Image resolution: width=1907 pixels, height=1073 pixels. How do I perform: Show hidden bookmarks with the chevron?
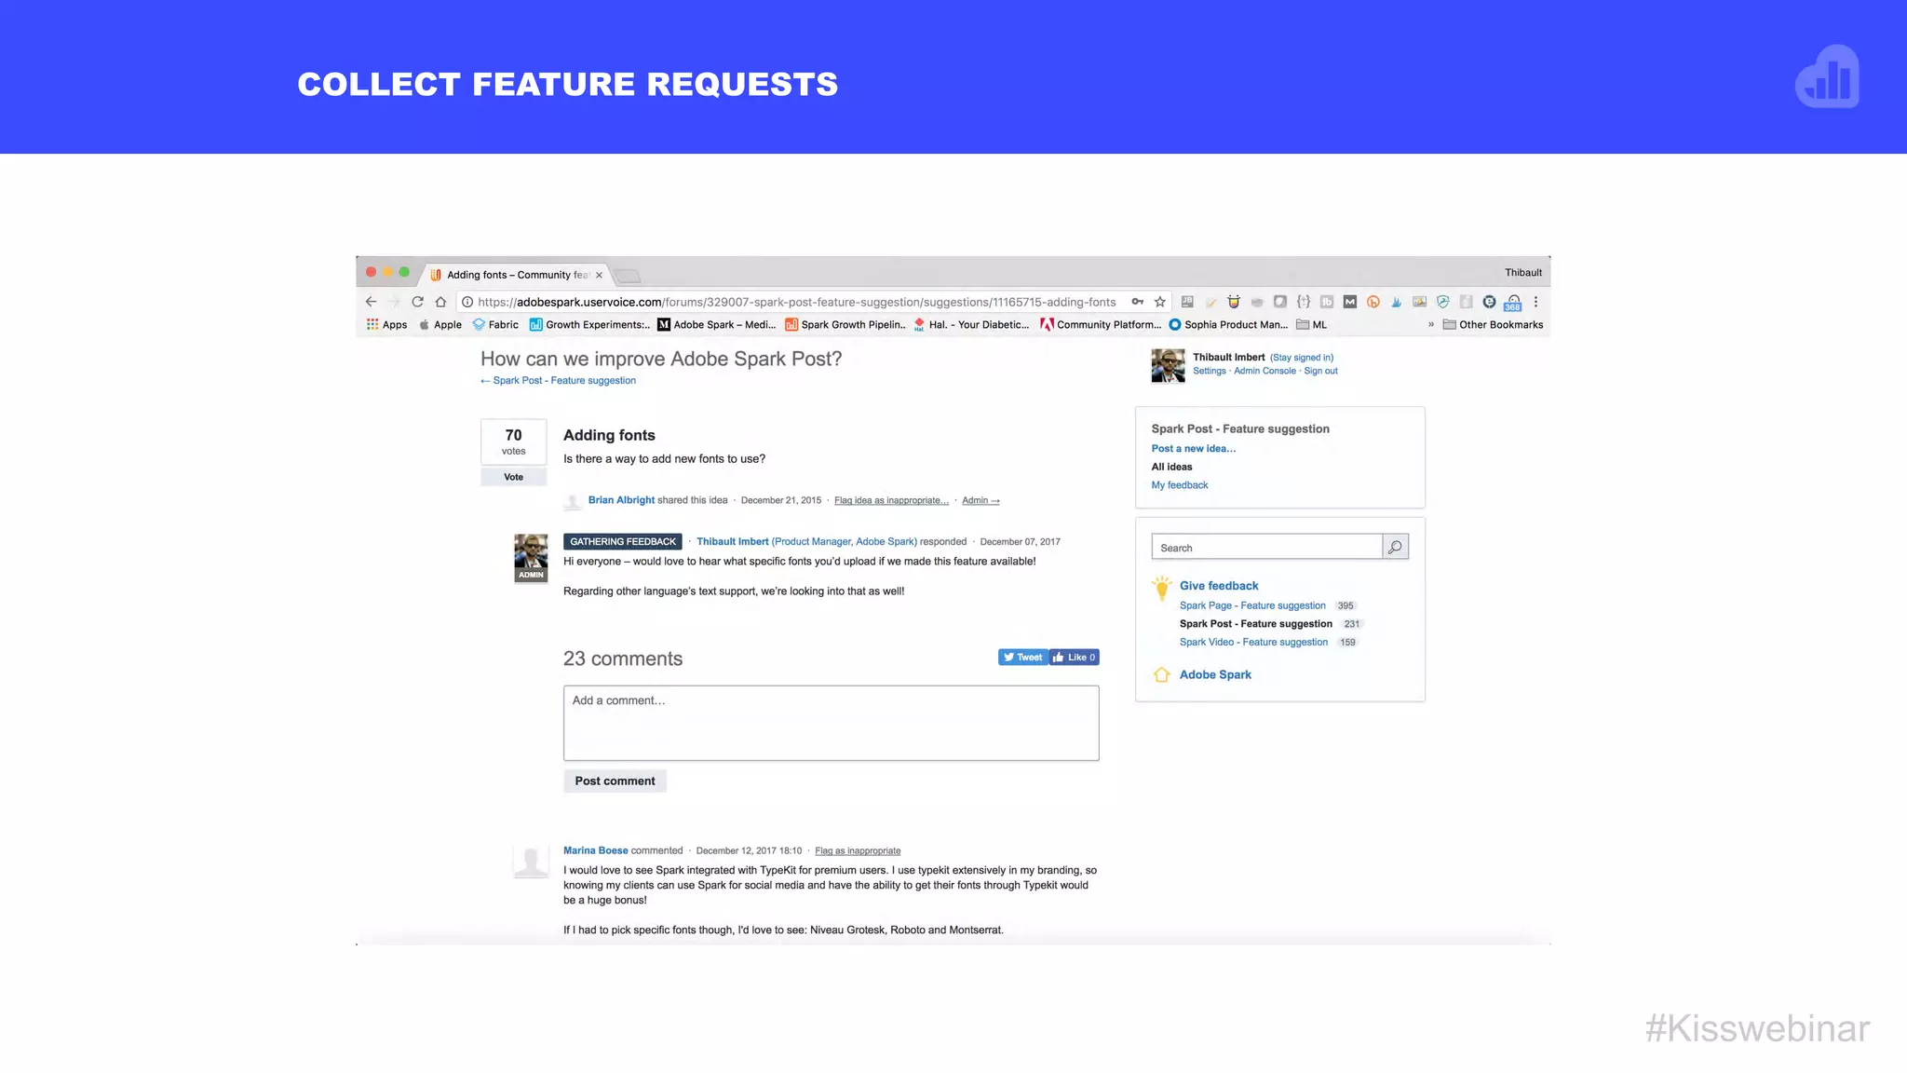pos(1431,325)
